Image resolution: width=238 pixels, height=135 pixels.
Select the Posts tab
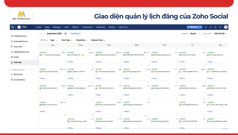tap(47, 27)
